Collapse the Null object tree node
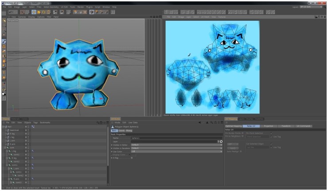The image size is (328, 191). point(3,127)
